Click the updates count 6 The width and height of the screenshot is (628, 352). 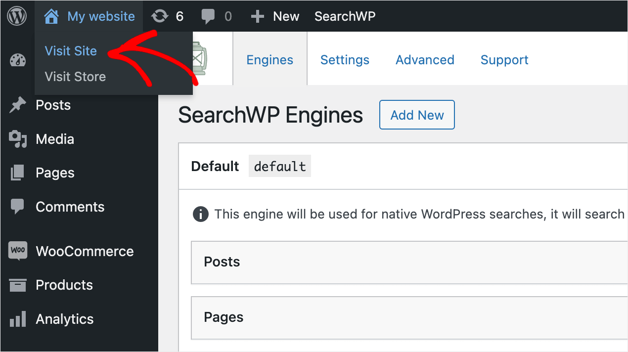(x=179, y=16)
